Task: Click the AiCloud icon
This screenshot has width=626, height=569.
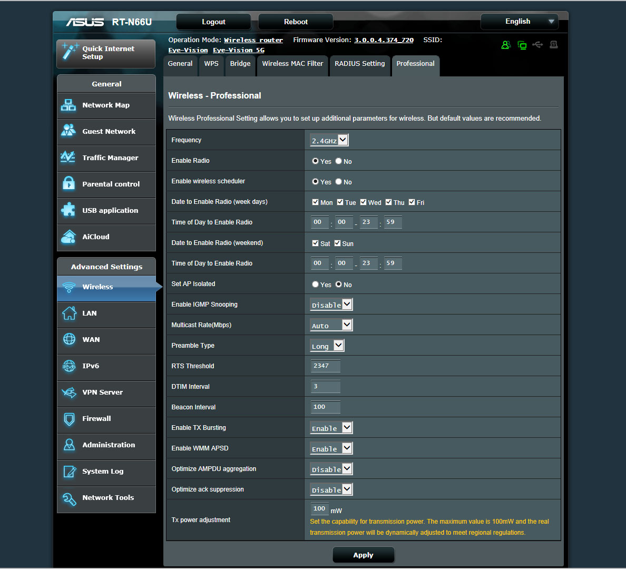Action: tap(69, 237)
